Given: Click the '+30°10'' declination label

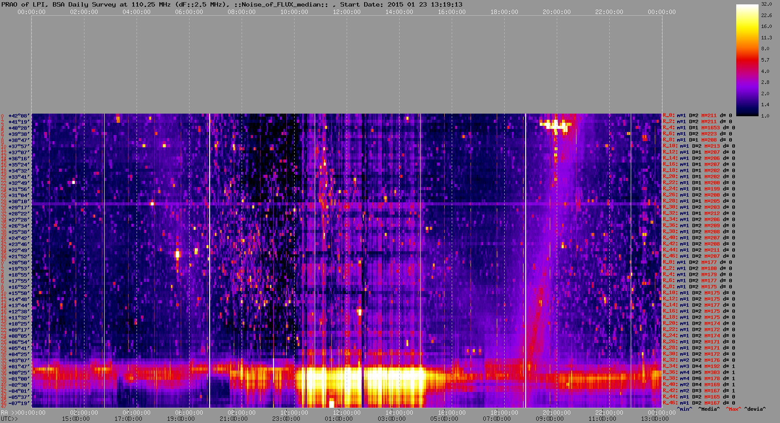Looking at the screenshot, I should 19,201.
